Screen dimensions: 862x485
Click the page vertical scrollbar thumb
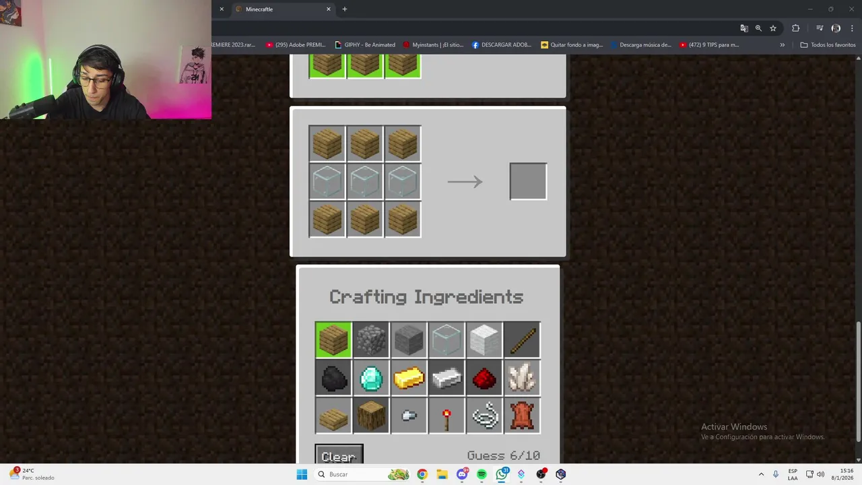click(858, 382)
